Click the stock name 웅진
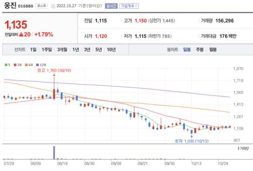This screenshot has height=171, width=253. [10, 5]
